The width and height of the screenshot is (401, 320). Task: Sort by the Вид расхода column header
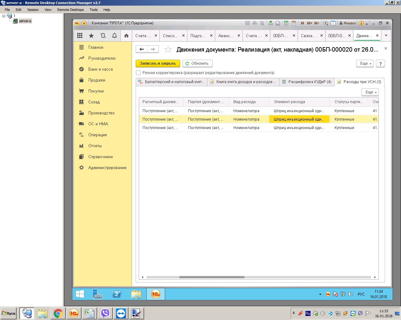[249, 102]
